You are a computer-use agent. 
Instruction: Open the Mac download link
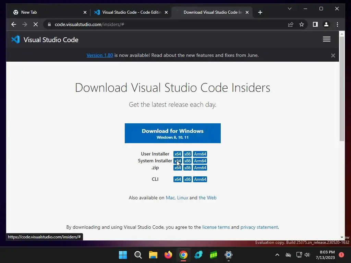(170, 198)
